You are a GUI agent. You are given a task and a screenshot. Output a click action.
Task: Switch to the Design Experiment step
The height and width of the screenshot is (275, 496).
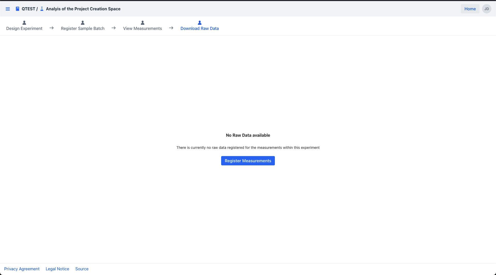coord(24,29)
